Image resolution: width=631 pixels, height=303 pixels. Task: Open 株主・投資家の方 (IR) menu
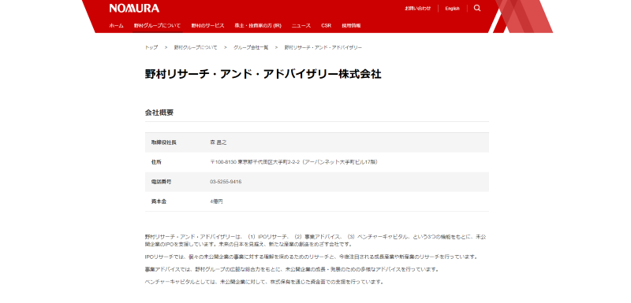[x=258, y=25]
